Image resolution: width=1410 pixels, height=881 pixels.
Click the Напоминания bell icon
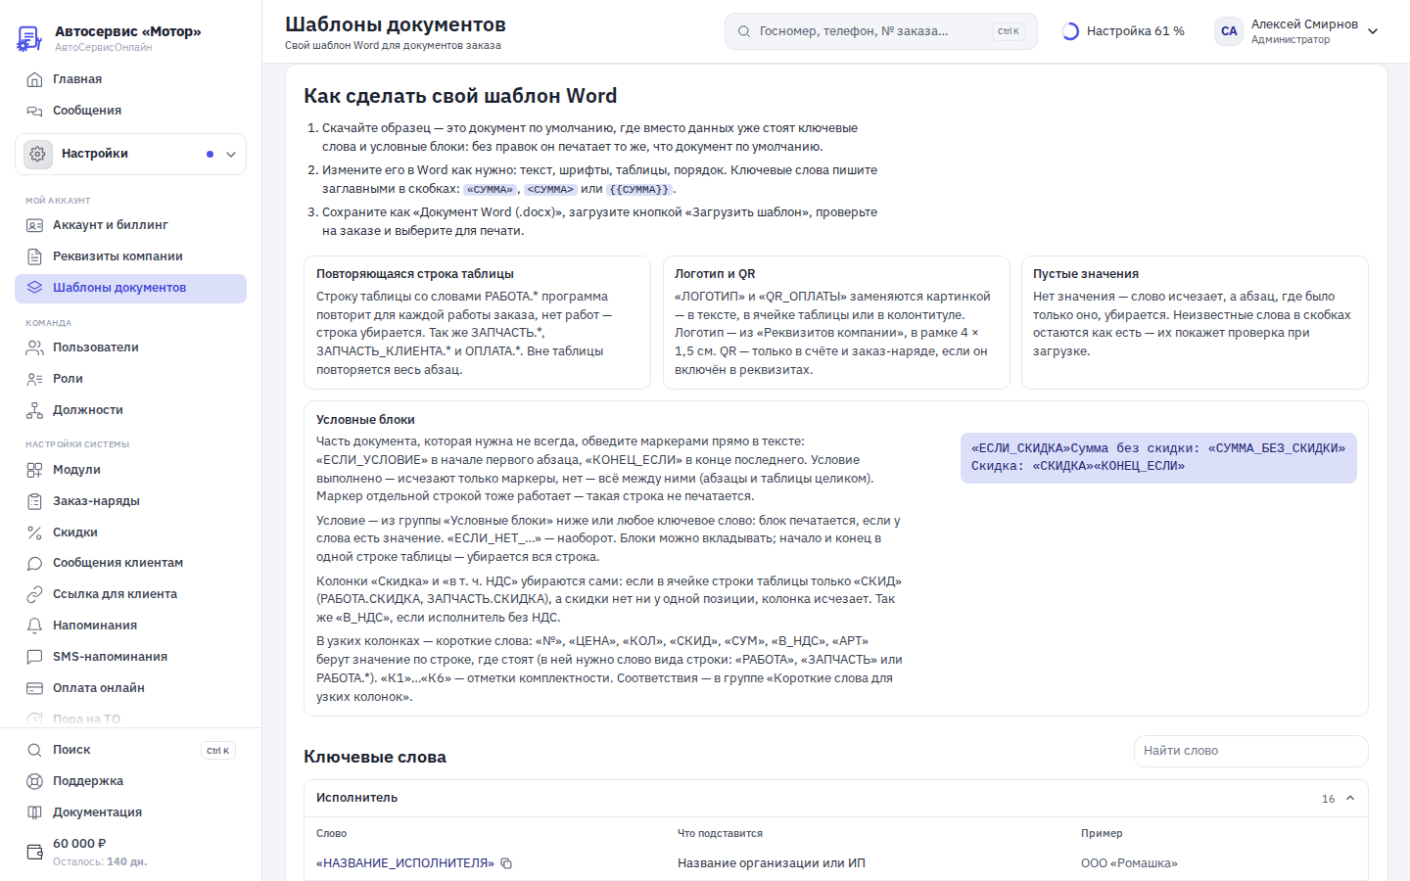point(34,626)
